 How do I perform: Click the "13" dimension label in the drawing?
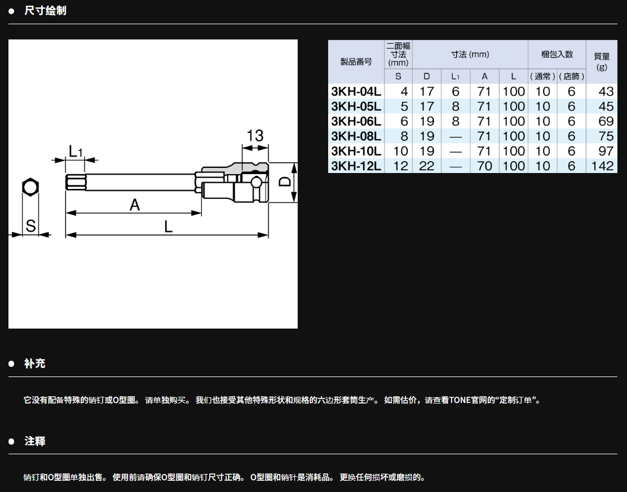click(255, 136)
